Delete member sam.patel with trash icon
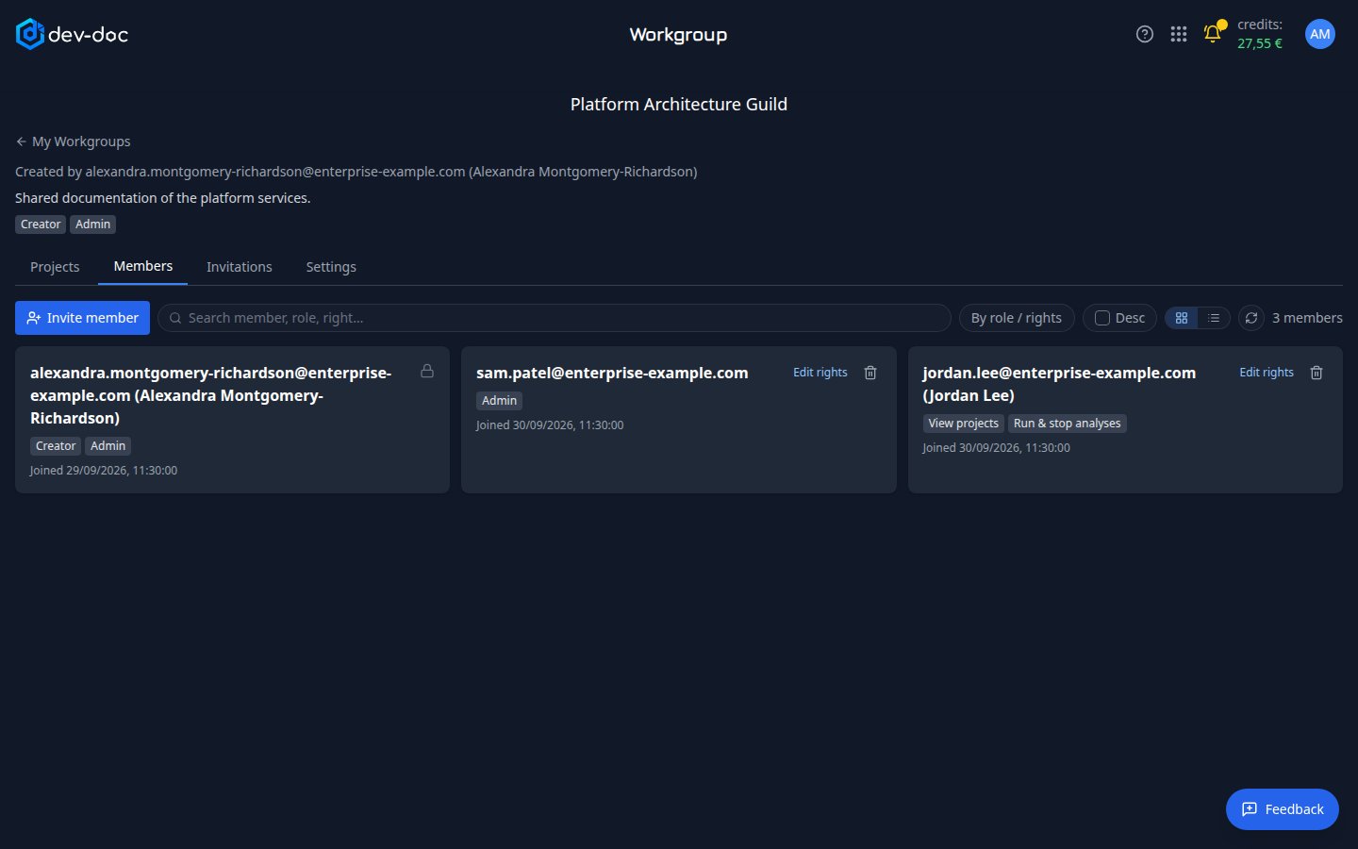Viewport: 1358px width, 849px height. [870, 373]
